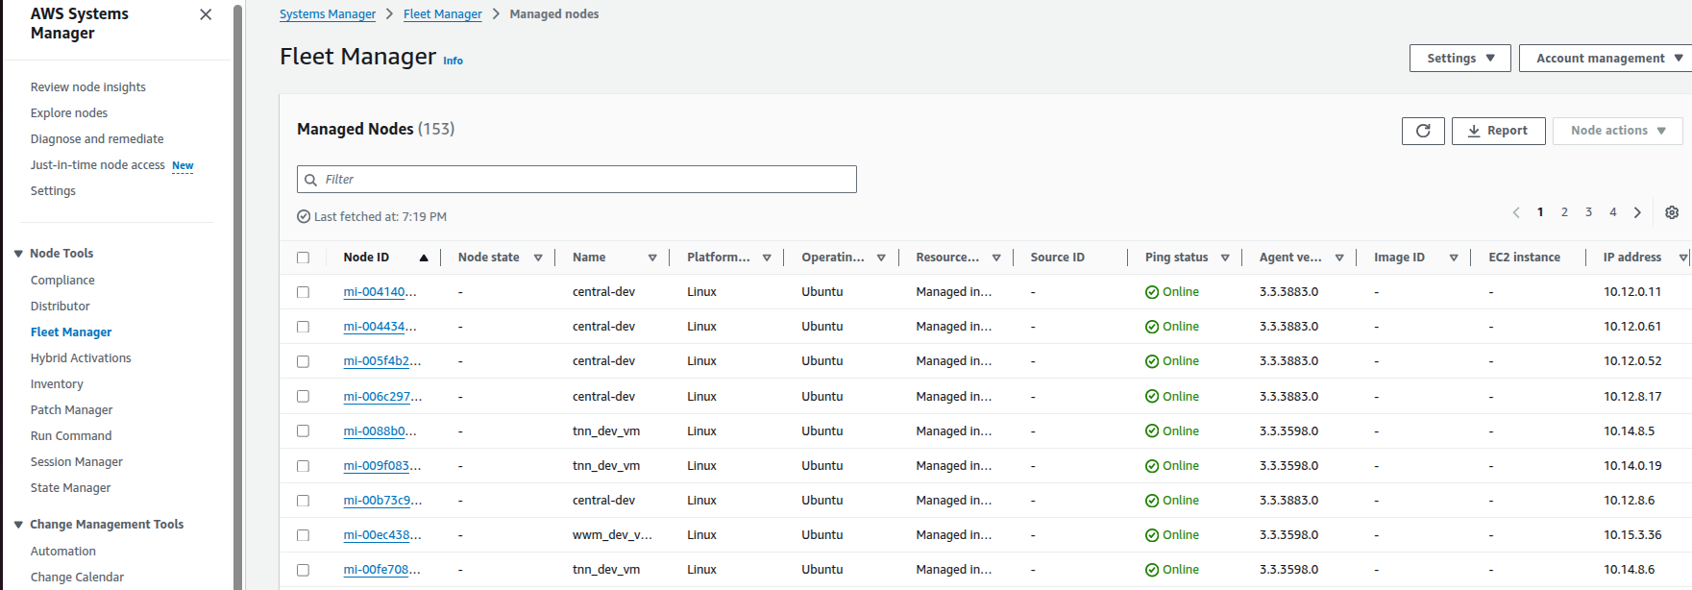
Task: Click the refresh managed nodes icon
Action: click(1423, 131)
